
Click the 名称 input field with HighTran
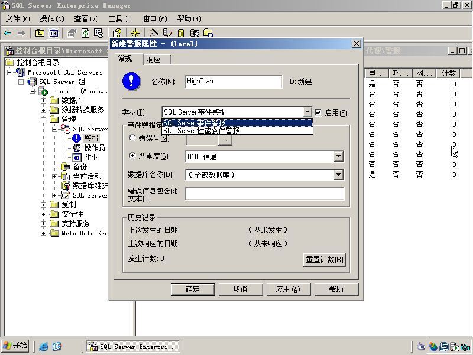tap(234, 82)
